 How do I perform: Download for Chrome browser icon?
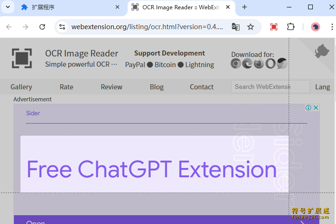pos(236,63)
